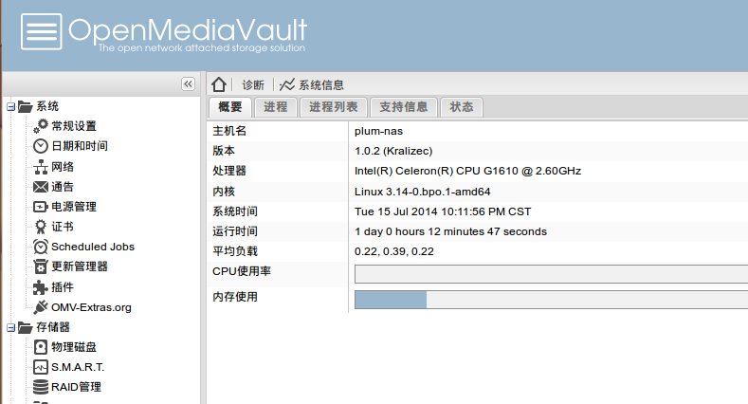
Task: Open 证书 certificate icon
Action: [x=41, y=227]
